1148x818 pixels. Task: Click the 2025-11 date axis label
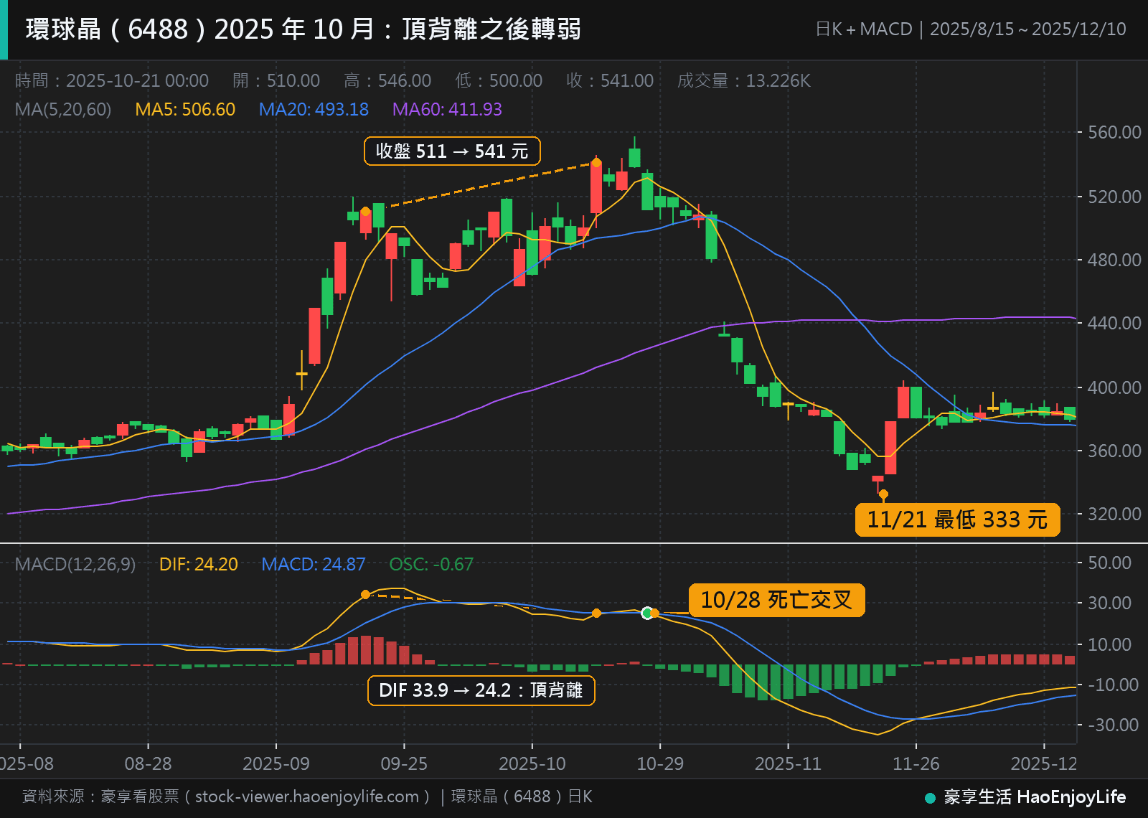click(788, 763)
